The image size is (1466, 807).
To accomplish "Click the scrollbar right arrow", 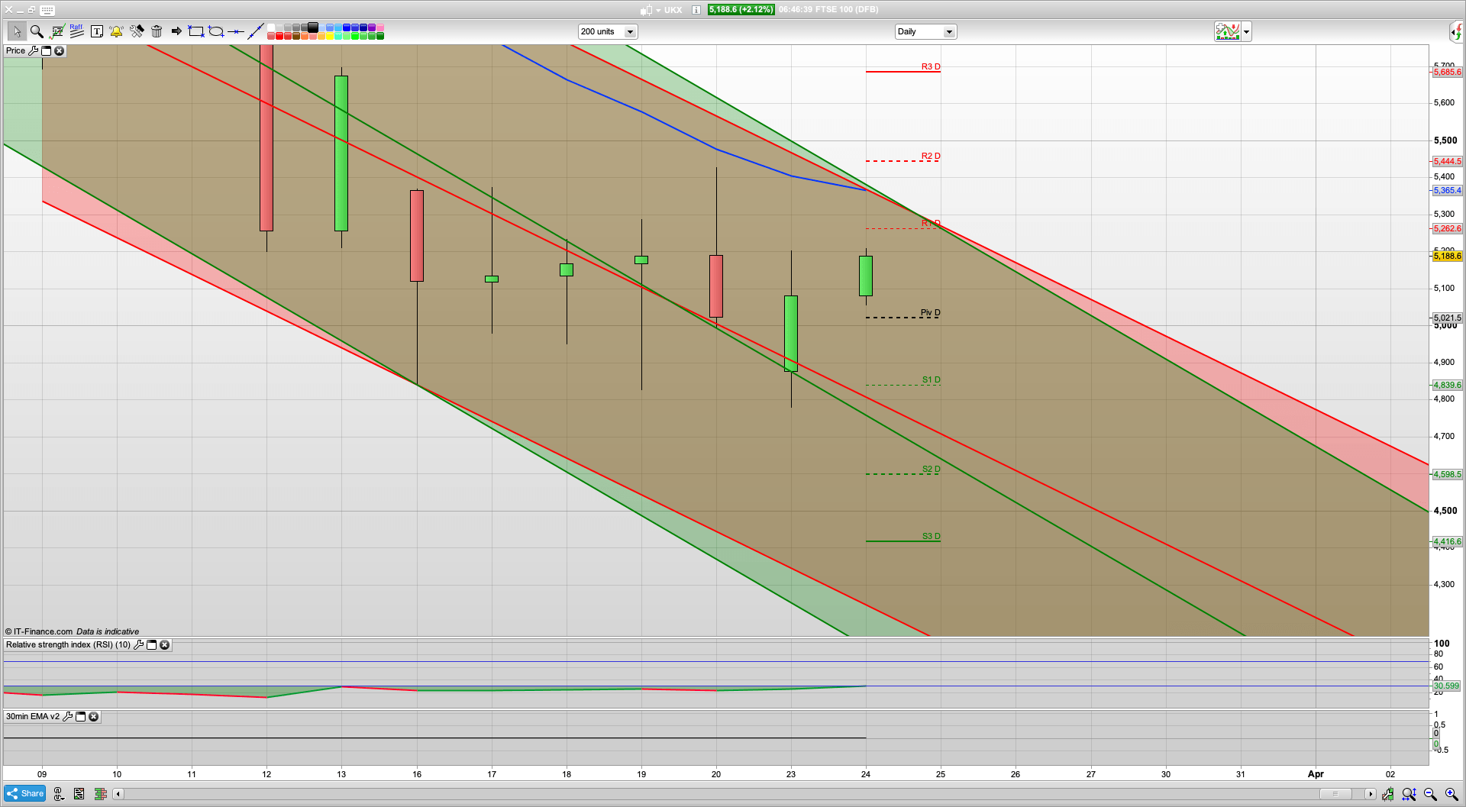I will tap(1371, 794).
